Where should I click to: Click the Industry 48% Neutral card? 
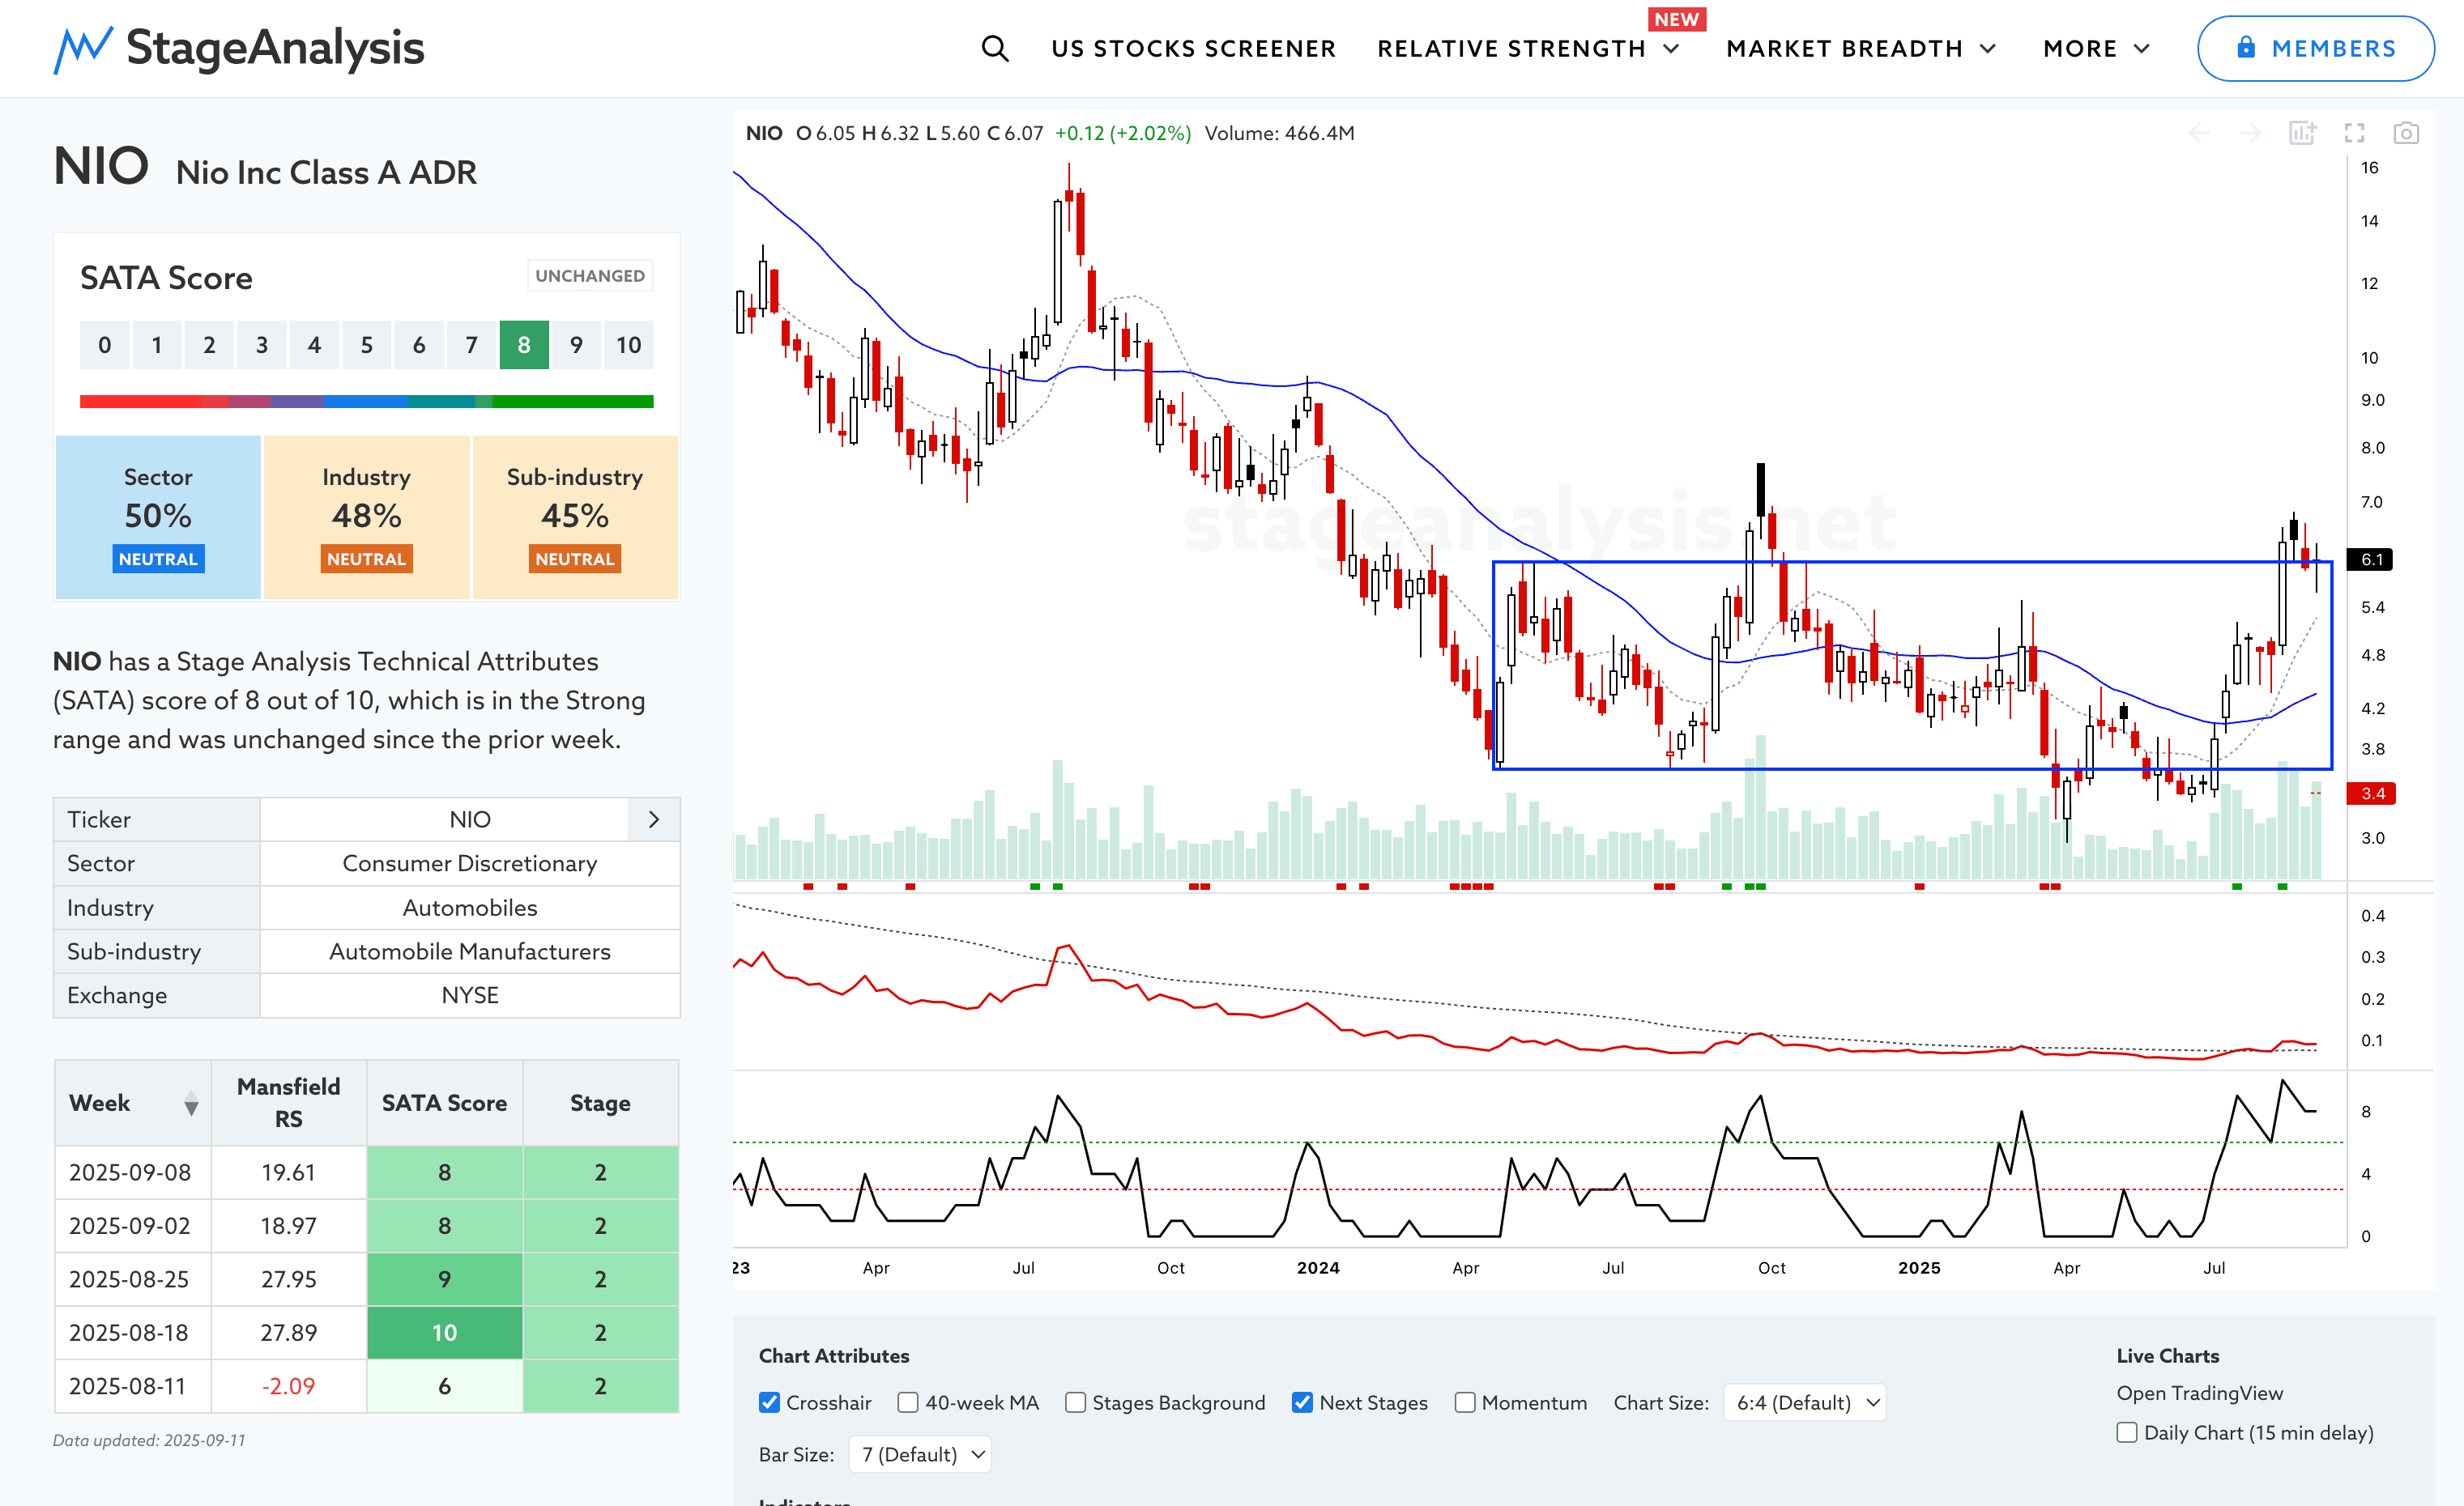point(366,517)
